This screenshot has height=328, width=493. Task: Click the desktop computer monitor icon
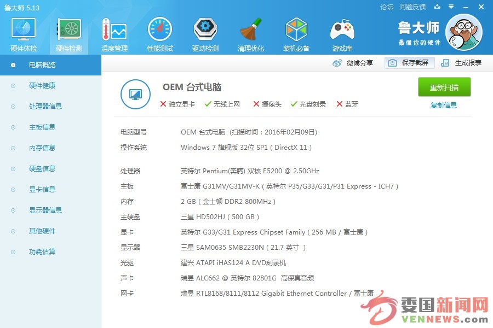(135, 94)
